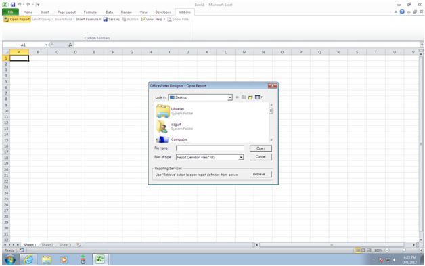Switch to the Review ribbon tab
This screenshot has width=425, height=266.
pos(126,12)
